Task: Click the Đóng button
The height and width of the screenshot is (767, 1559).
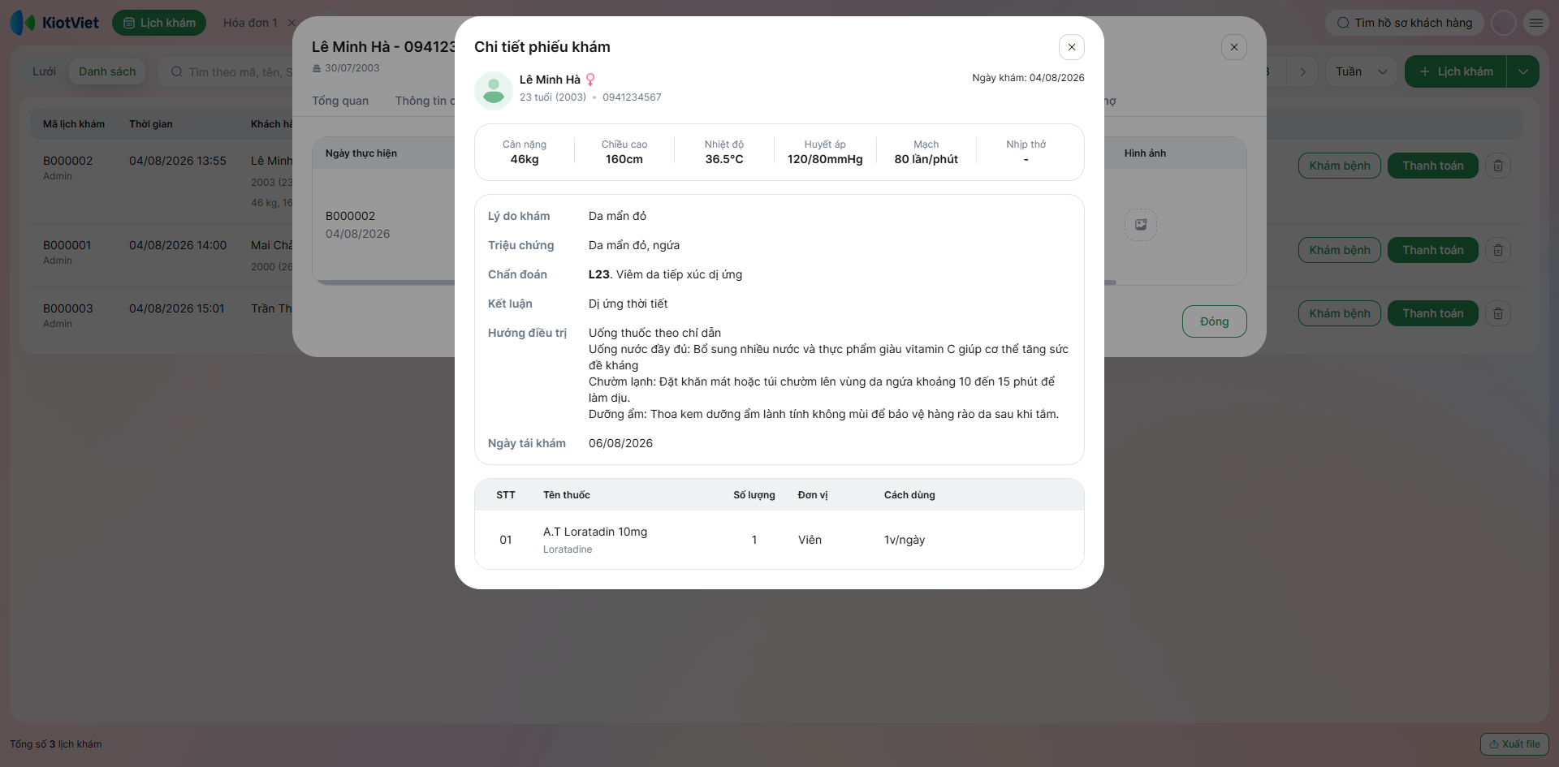Action: [1214, 321]
